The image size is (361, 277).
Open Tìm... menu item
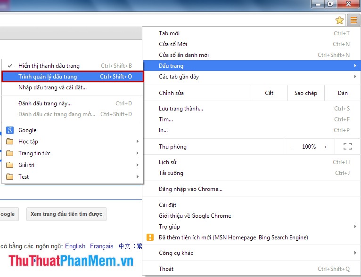tap(251, 119)
